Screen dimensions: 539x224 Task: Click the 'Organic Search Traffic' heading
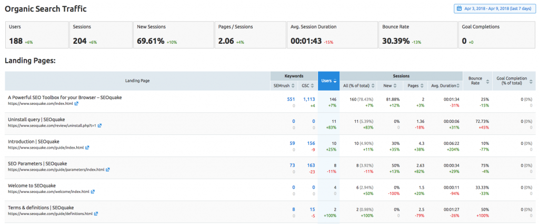tap(45, 9)
